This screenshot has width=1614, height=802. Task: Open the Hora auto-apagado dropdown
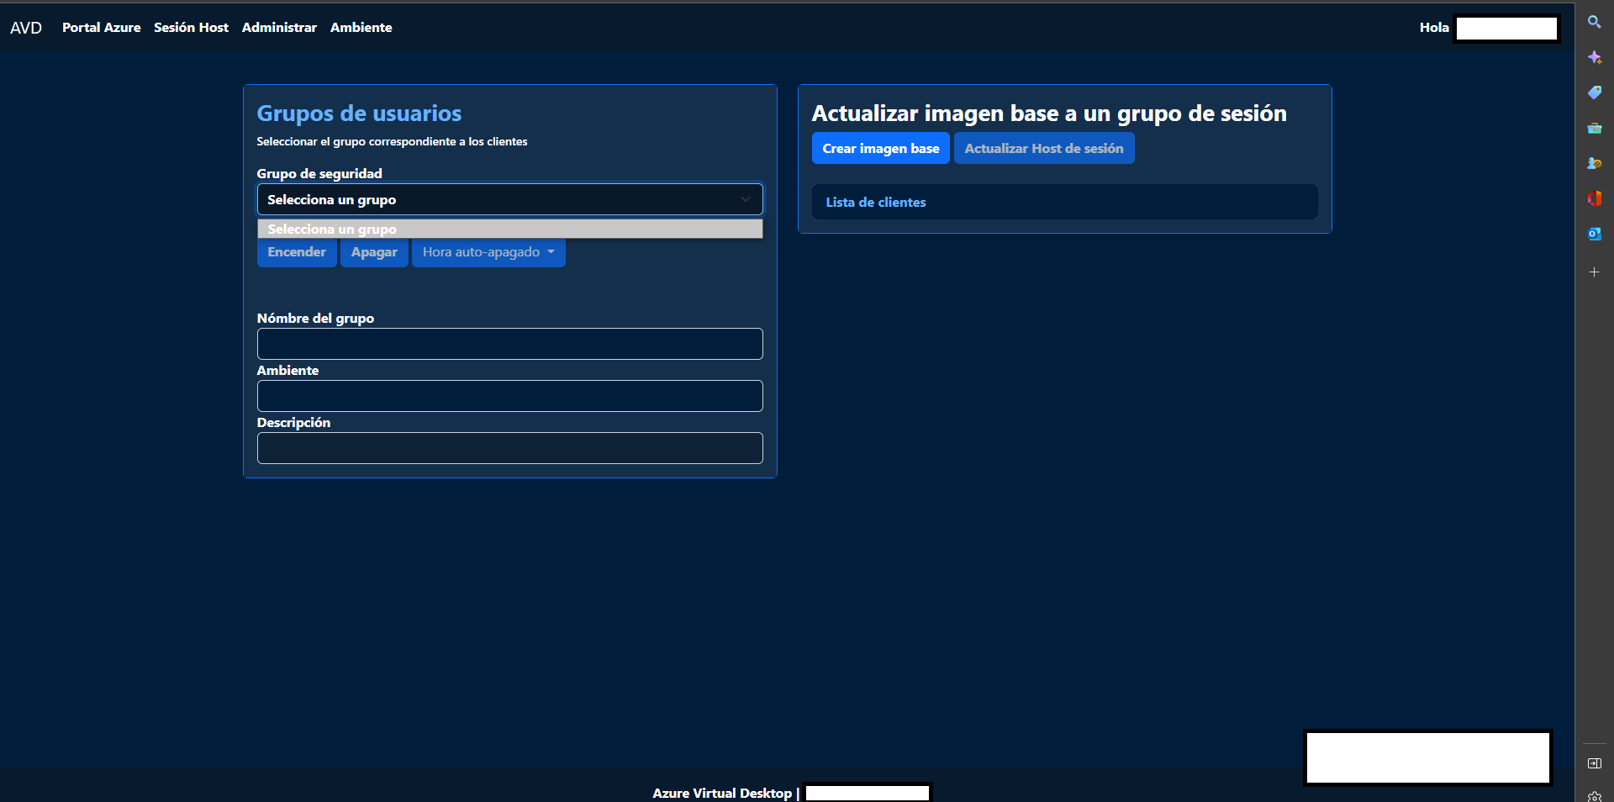click(488, 252)
